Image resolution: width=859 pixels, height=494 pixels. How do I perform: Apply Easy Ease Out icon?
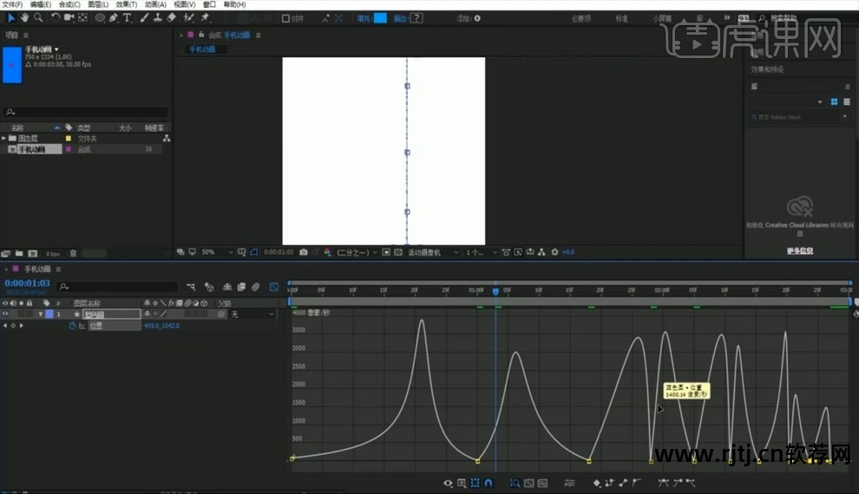coord(691,483)
